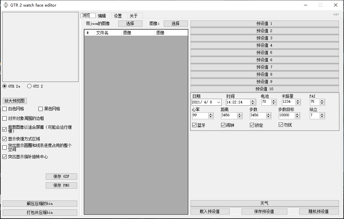344x219 pixels.
Task: Toggle the 蓝牙 checkbox
Action: click(x=195, y=125)
